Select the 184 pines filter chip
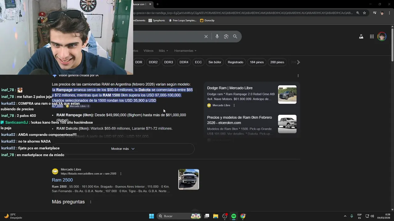This screenshot has height=221, width=394. coord(257,62)
